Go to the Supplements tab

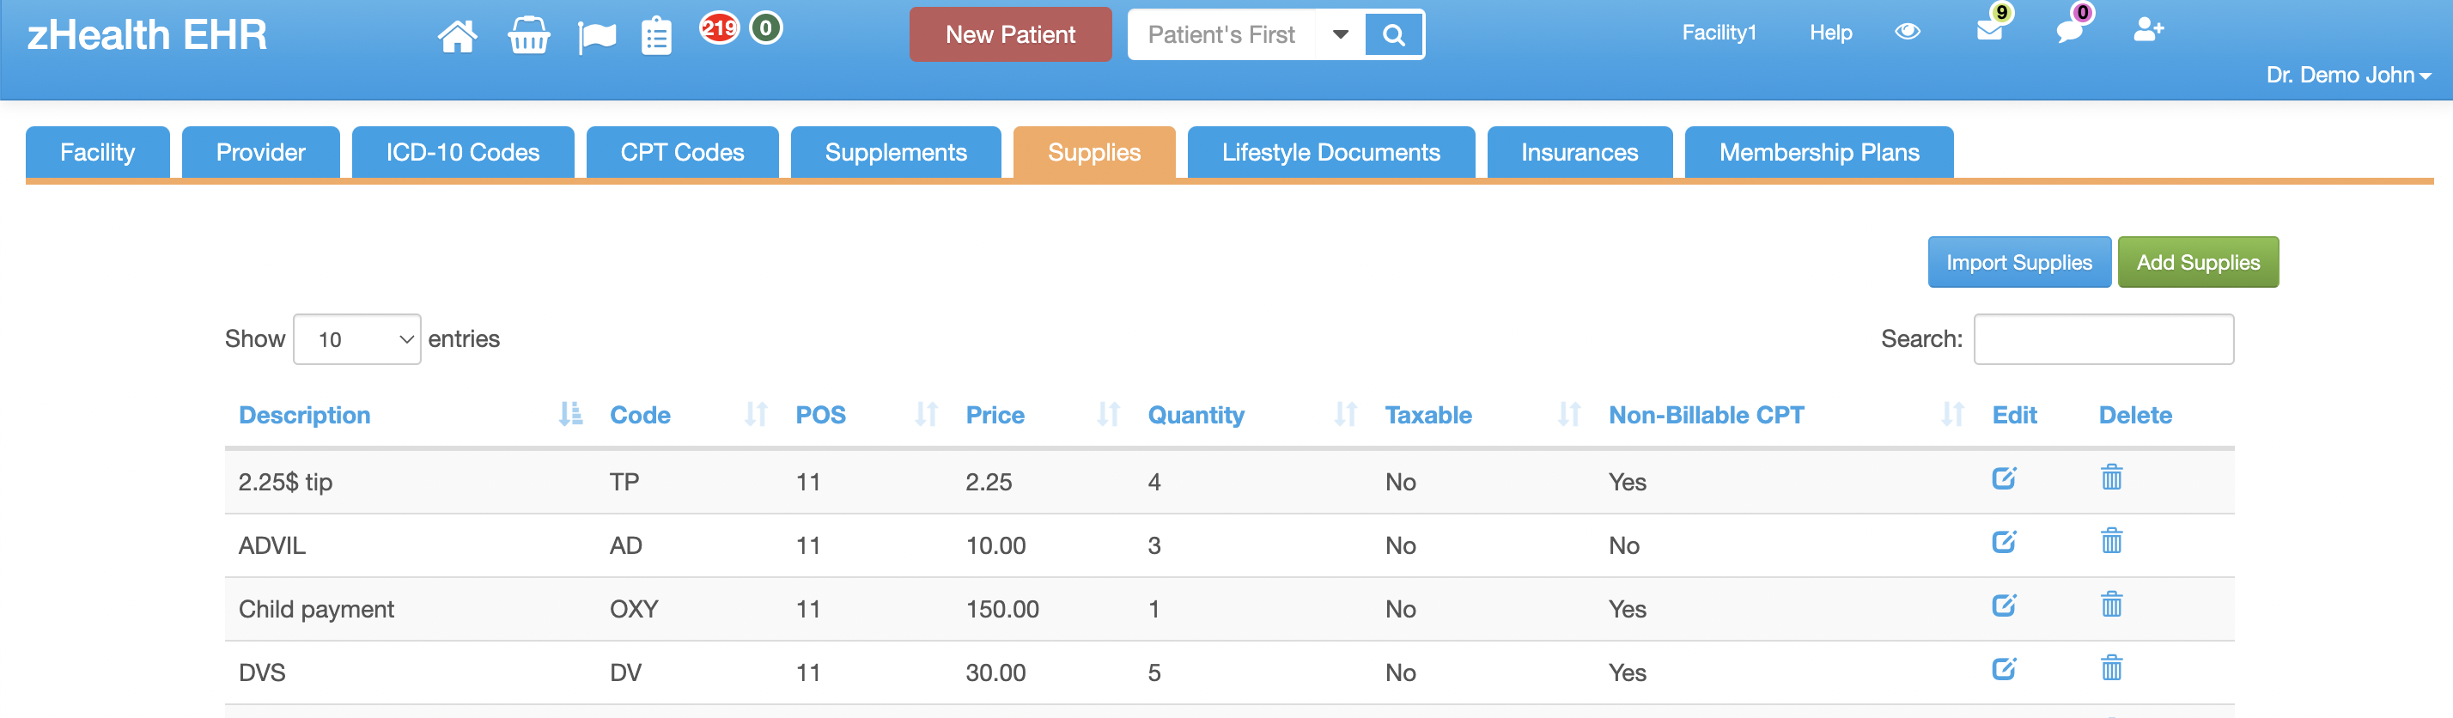pos(896,152)
